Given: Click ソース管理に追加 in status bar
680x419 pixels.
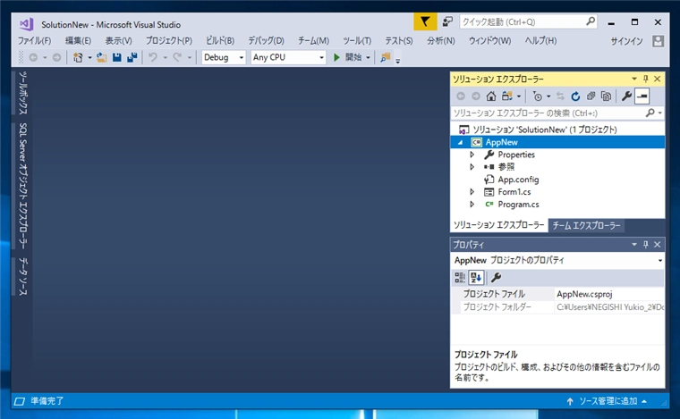Looking at the screenshot, I should pyautogui.click(x=608, y=401).
